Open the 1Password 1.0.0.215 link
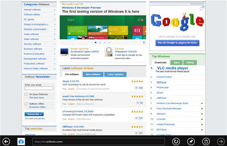 (126, 52)
